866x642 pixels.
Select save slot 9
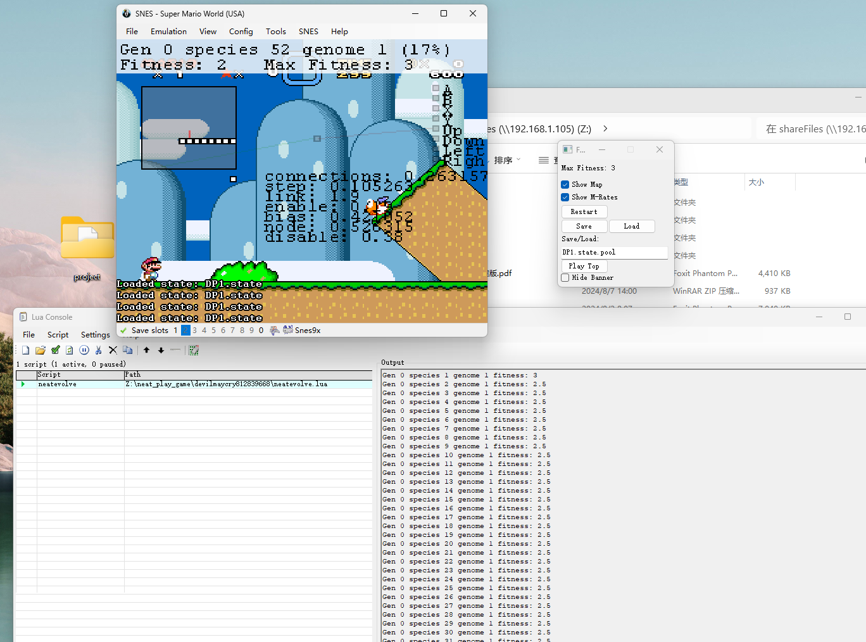251,330
